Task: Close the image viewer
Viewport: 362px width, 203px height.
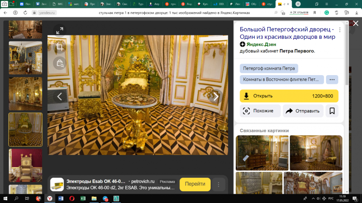Action: 355,24
